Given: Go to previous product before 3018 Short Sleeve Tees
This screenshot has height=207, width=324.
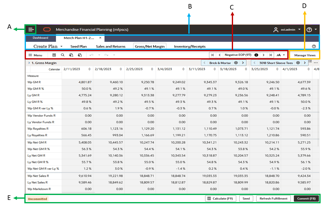Looking at the screenshot, I should (254, 63).
